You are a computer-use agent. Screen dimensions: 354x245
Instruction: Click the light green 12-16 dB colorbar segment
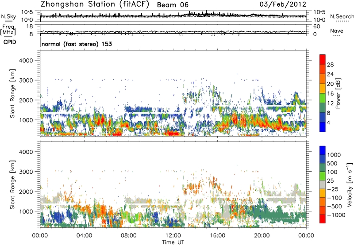click(x=323, y=98)
